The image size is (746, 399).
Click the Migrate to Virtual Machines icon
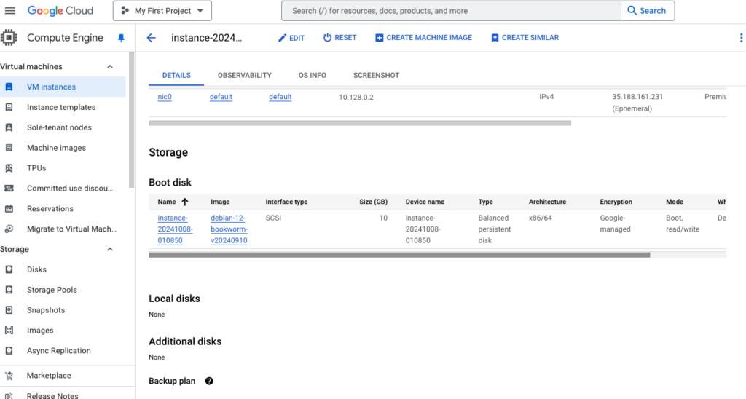coord(9,229)
